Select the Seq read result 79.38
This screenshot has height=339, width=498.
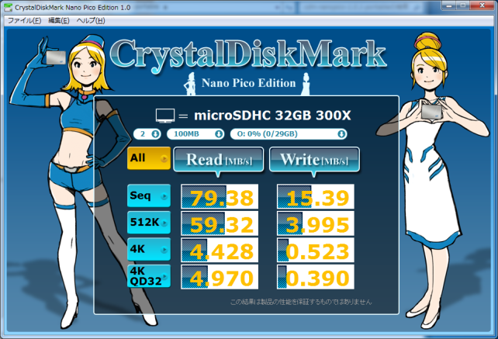pyautogui.click(x=220, y=196)
